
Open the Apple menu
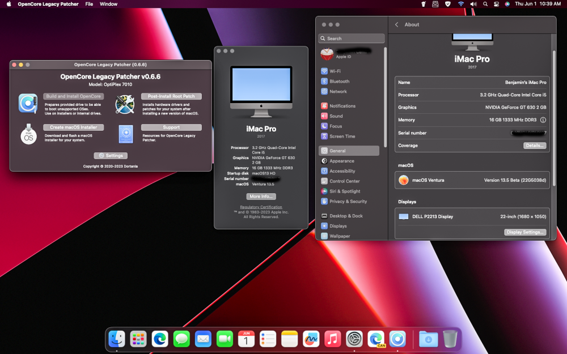click(9, 4)
